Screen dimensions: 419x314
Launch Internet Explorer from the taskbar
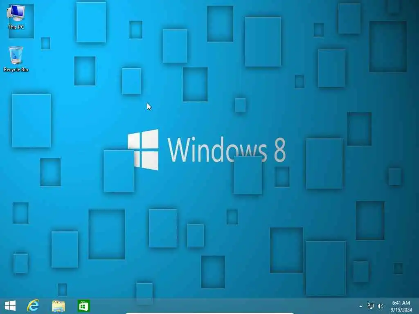[33, 306]
